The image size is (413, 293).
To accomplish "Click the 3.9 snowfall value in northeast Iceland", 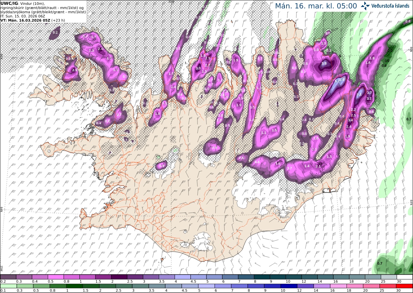I will tap(324, 64).
